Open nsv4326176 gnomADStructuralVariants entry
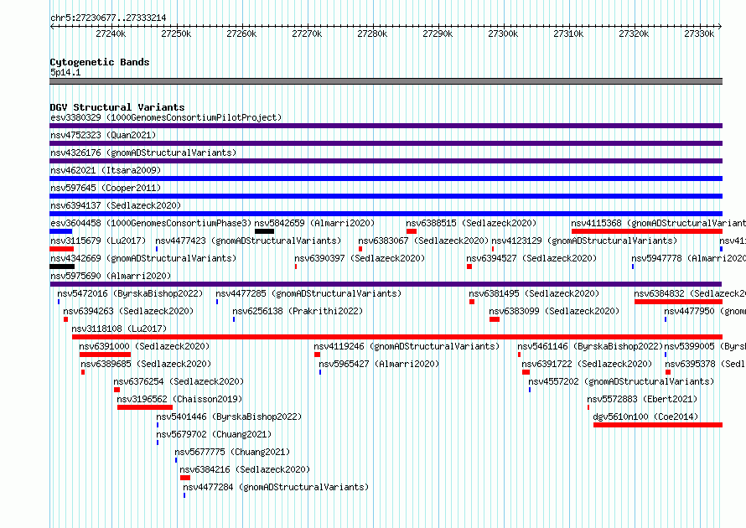Viewport: 746px width, 528px height. coord(143,153)
